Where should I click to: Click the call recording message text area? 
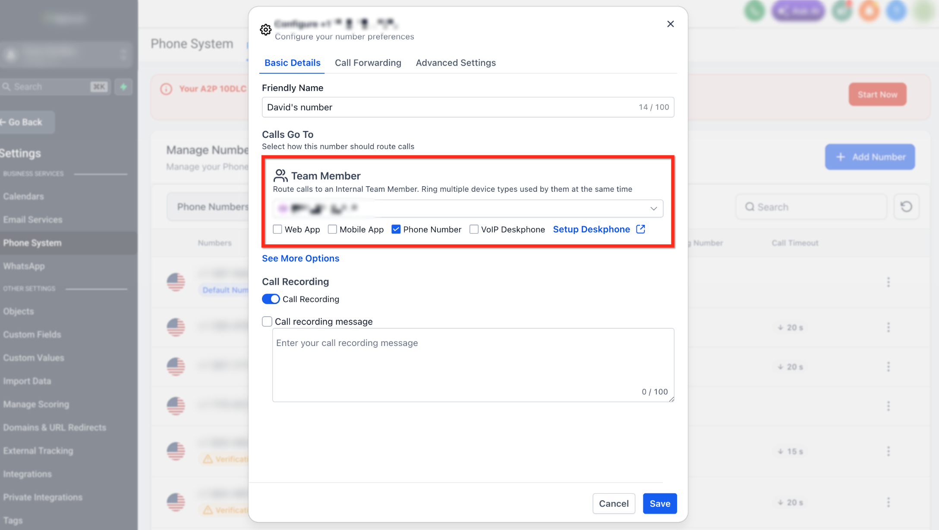pyautogui.click(x=473, y=365)
